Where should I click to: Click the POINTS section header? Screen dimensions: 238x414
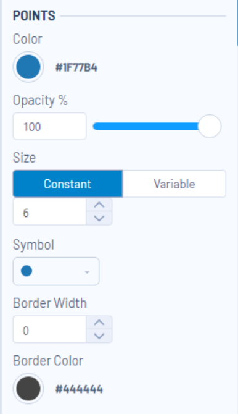[35, 15]
